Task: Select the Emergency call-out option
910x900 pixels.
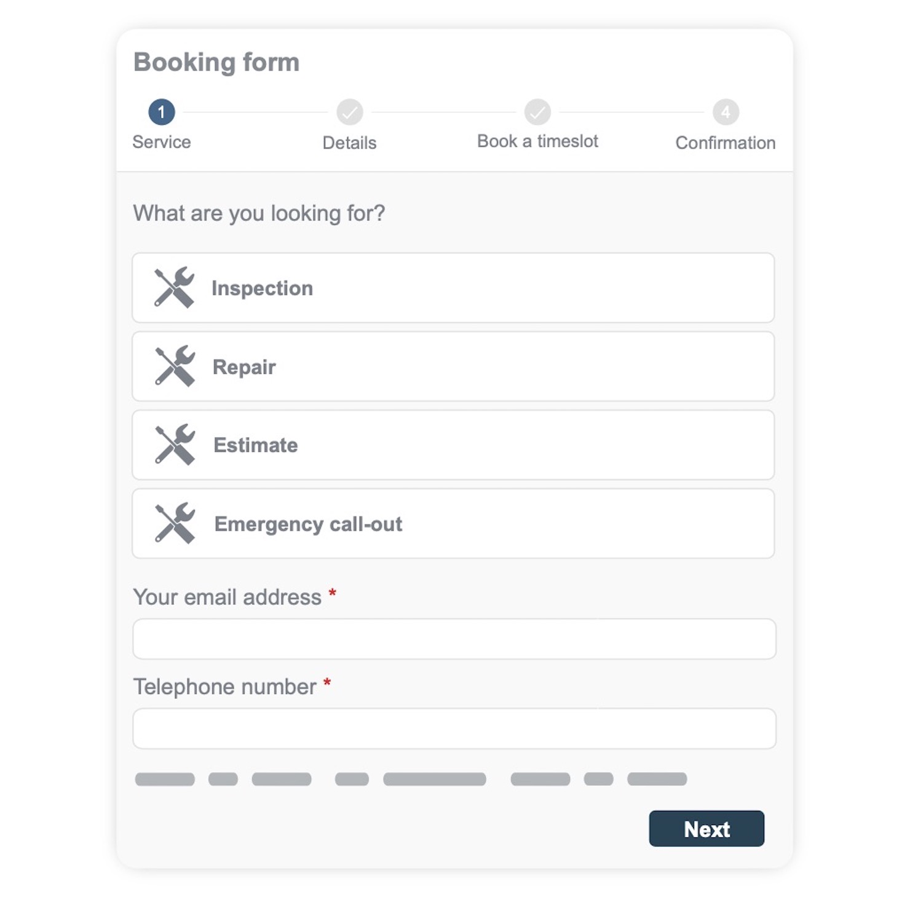Action: [453, 524]
